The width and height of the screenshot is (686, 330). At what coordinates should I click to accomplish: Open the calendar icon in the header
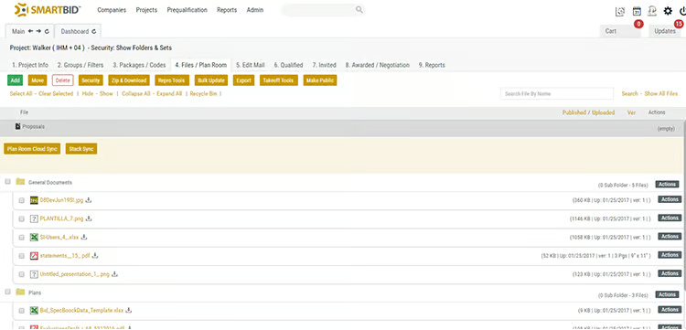(637, 11)
